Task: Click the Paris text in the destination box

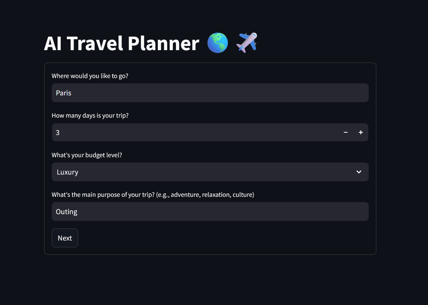Action: pyautogui.click(x=63, y=93)
